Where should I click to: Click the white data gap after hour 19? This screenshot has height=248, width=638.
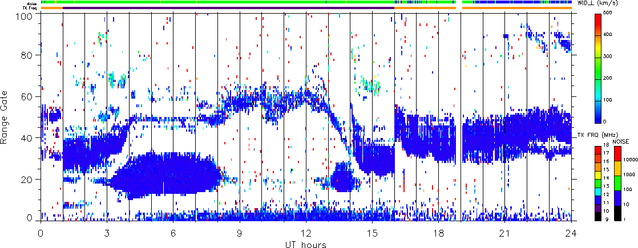pyautogui.click(x=458, y=114)
